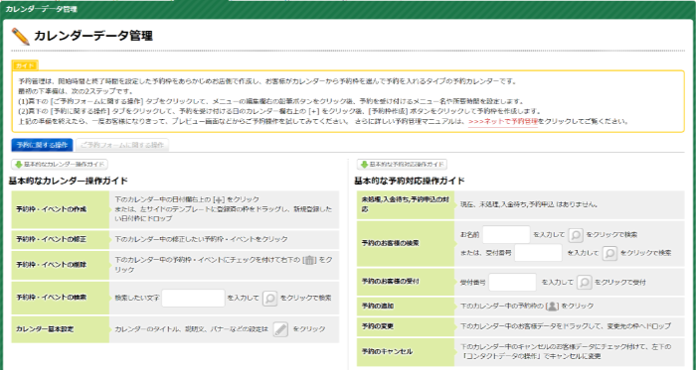Collapse the 基本的な予約対応操作ガイド button
This screenshot has height=370, width=696.
coord(402,165)
